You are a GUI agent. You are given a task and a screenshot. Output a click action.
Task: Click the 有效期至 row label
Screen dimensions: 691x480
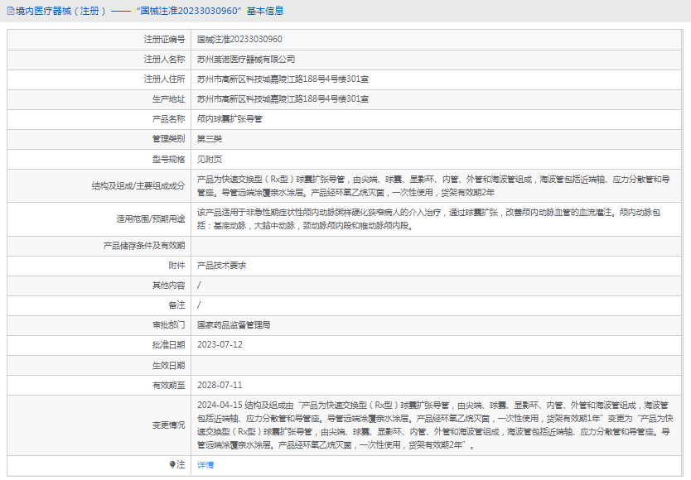[x=169, y=386]
